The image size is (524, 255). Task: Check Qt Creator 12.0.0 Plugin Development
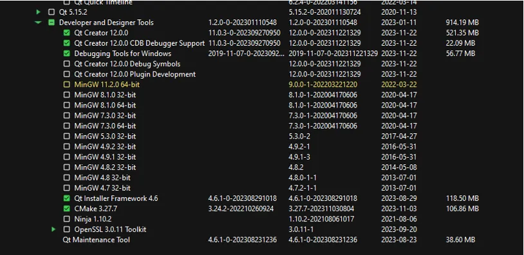pos(67,74)
